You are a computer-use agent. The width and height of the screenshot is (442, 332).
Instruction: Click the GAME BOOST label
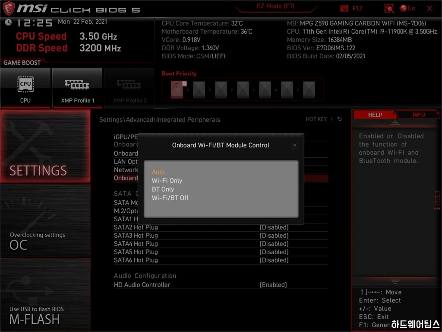[x=22, y=63]
